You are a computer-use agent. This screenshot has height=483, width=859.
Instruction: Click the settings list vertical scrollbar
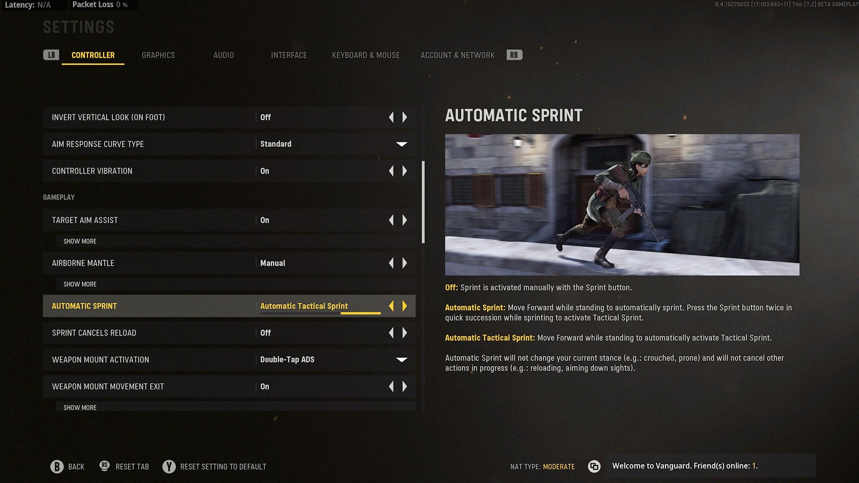click(x=423, y=202)
